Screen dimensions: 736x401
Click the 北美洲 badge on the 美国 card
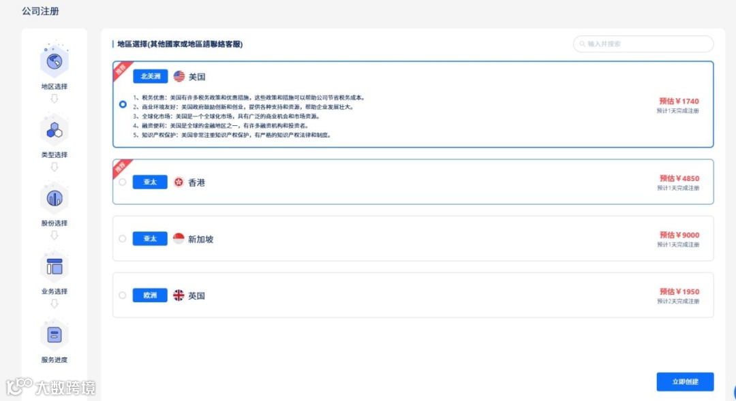point(150,76)
